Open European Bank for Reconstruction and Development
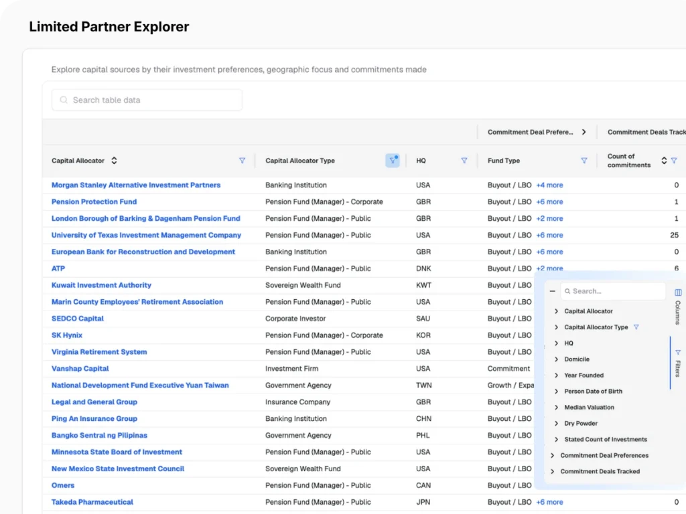Viewport: 686px width, 514px height. 143,252
